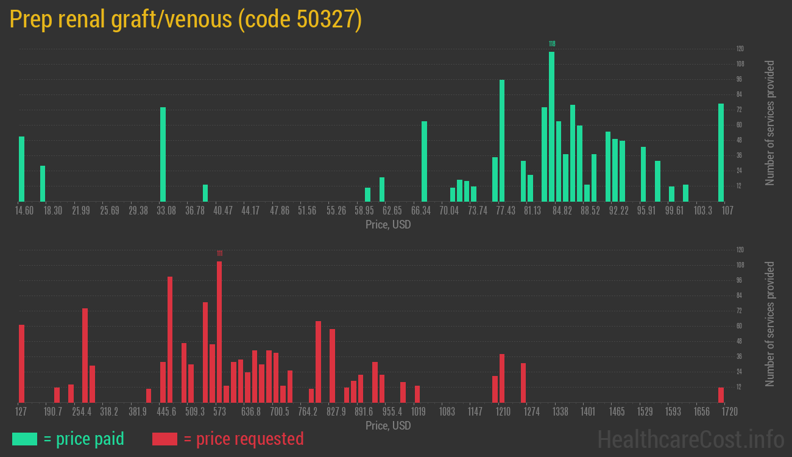Screen dimensions: 792x457
Task: Select the last red bar near 1720
Action: coord(721,395)
